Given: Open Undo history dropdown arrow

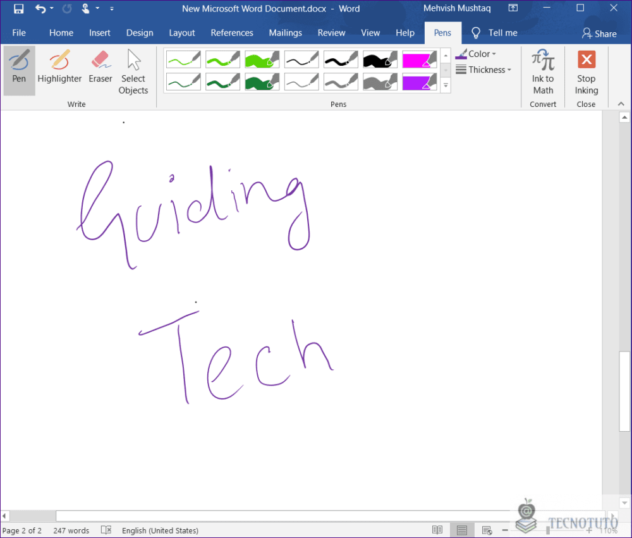Looking at the screenshot, I should click(52, 8).
